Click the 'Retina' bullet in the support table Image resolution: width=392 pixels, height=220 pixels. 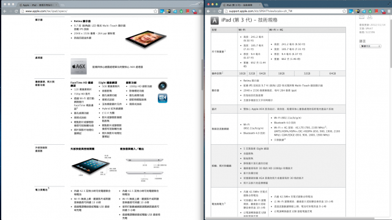pyautogui.click(x=251, y=81)
